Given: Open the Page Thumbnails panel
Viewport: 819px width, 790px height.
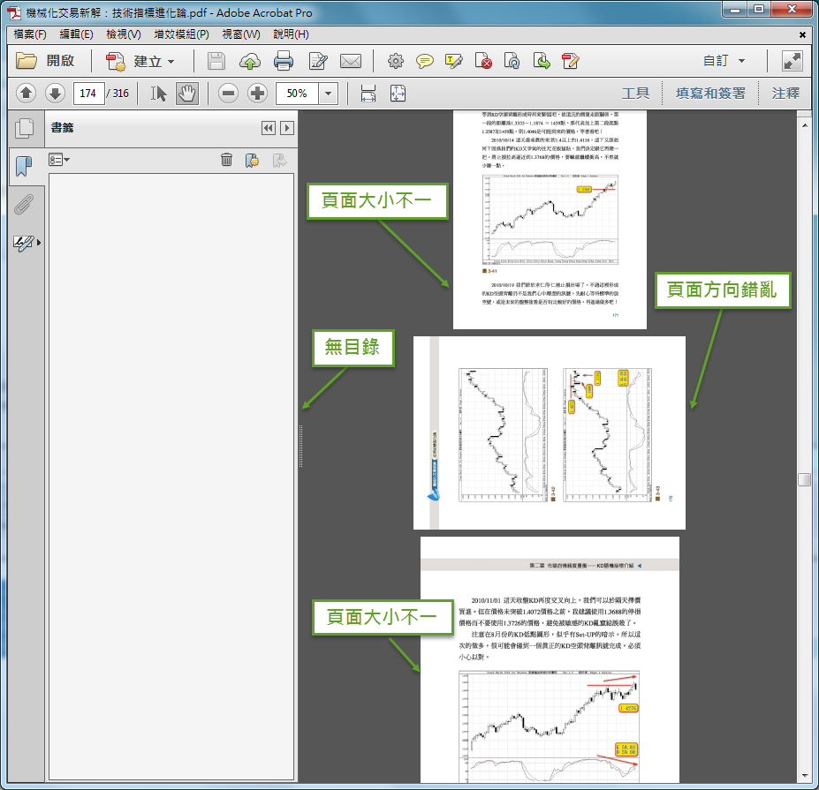Looking at the screenshot, I should [24, 129].
